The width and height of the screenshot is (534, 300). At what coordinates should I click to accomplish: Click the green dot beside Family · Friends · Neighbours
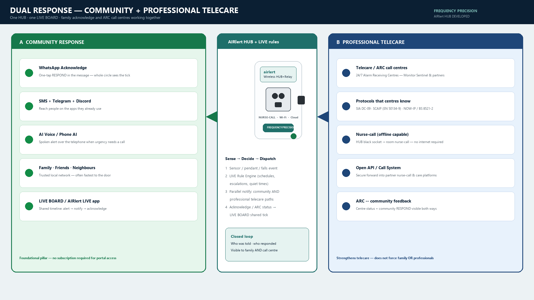point(29,173)
